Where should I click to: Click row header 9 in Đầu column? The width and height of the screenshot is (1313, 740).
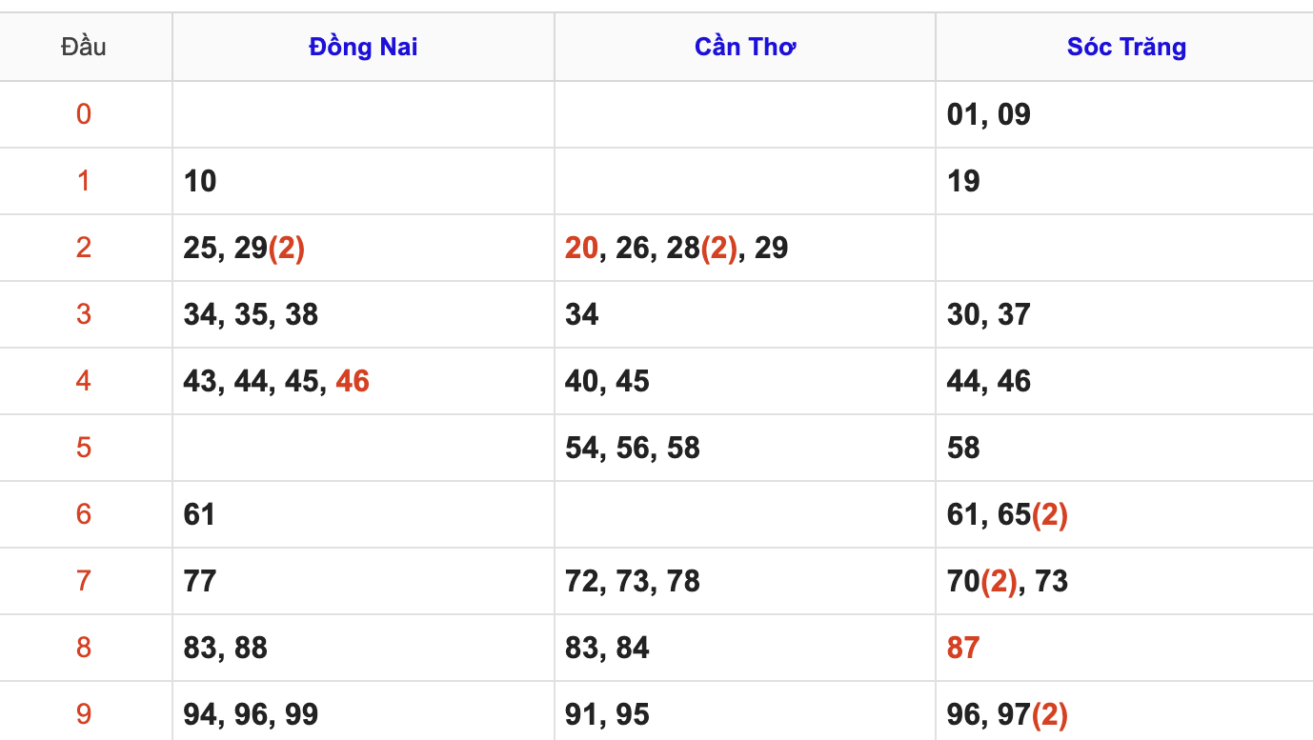pyautogui.click(x=84, y=714)
